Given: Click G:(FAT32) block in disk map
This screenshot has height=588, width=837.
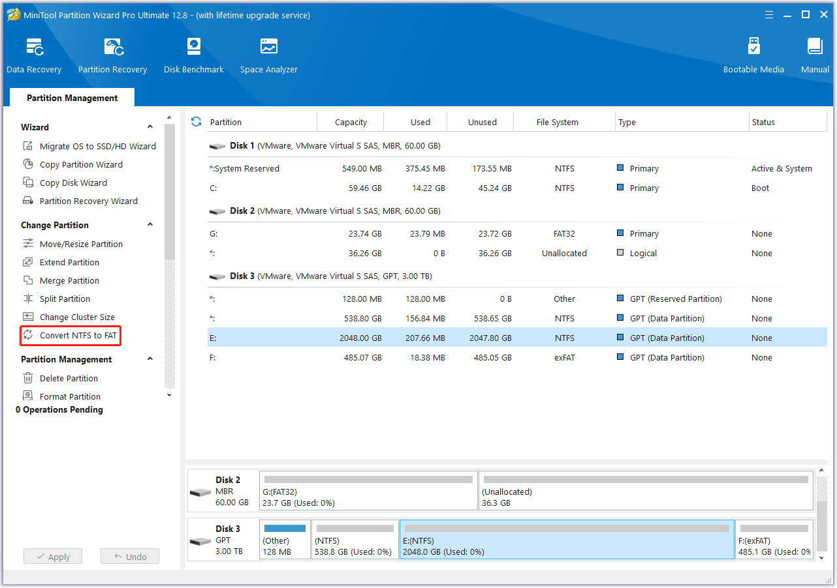Looking at the screenshot, I should [368, 490].
